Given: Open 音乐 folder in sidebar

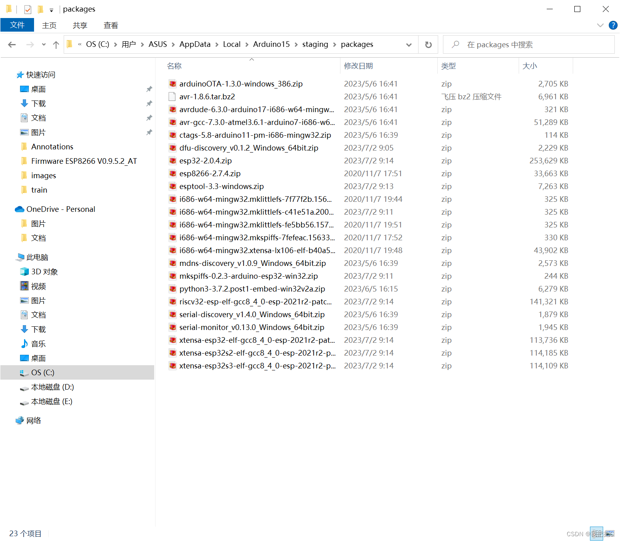Looking at the screenshot, I should tap(38, 344).
